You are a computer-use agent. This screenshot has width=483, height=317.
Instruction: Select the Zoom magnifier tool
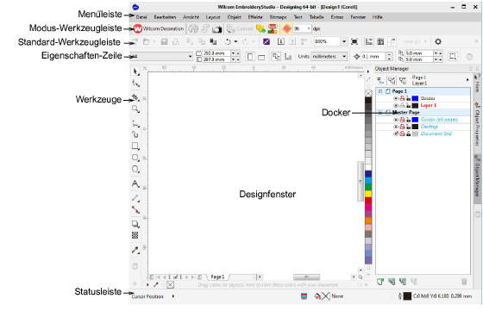(x=135, y=109)
